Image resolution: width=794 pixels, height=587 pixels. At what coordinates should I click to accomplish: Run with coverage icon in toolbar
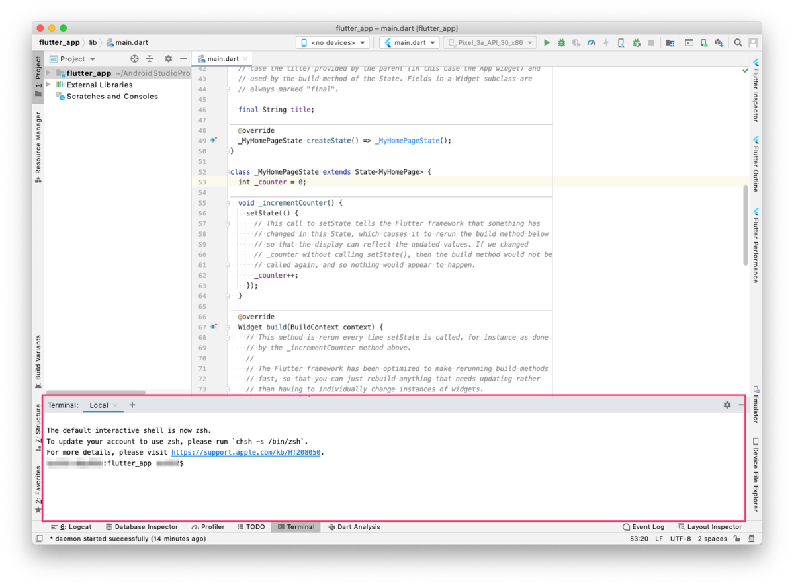[576, 42]
